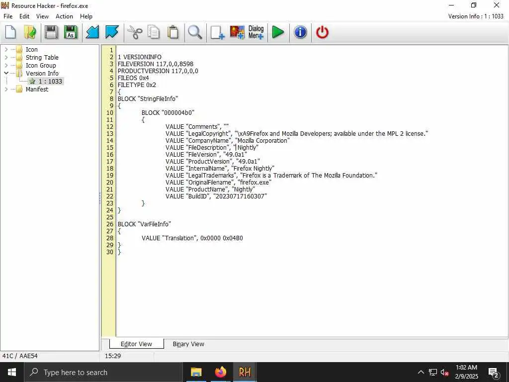Click the Add image resource icon

click(x=237, y=32)
